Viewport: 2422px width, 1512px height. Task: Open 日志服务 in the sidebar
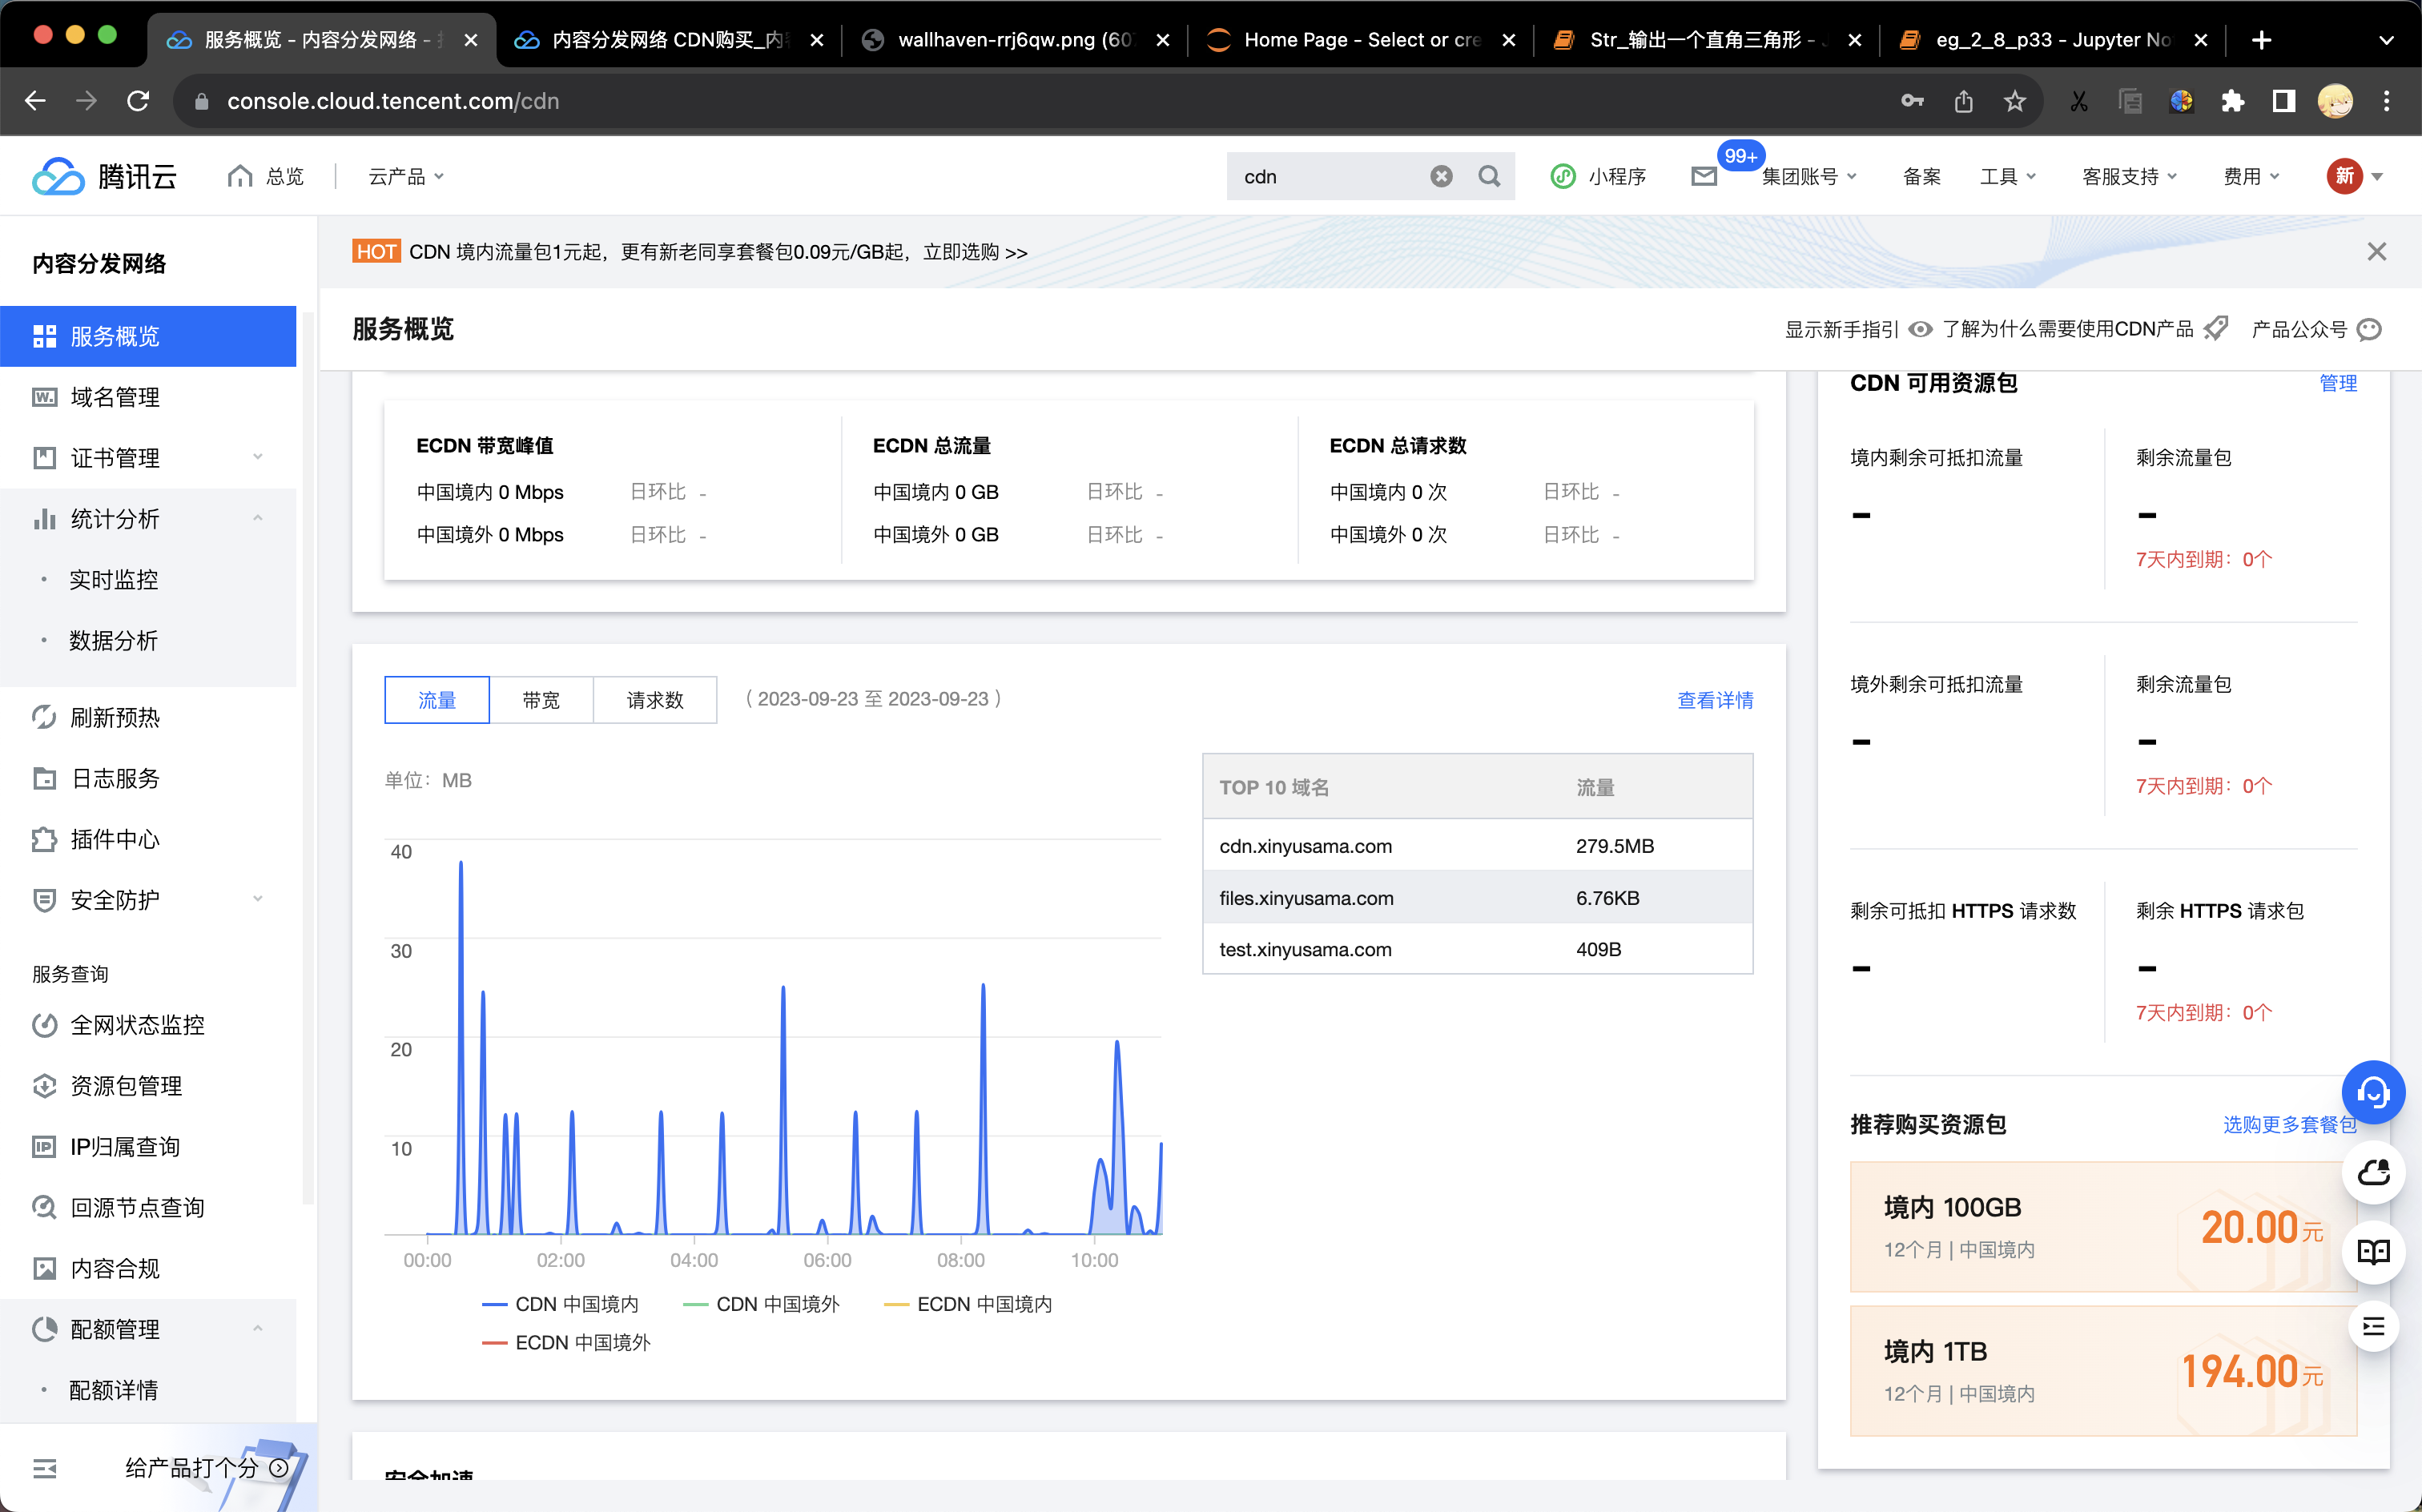click(x=148, y=778)
